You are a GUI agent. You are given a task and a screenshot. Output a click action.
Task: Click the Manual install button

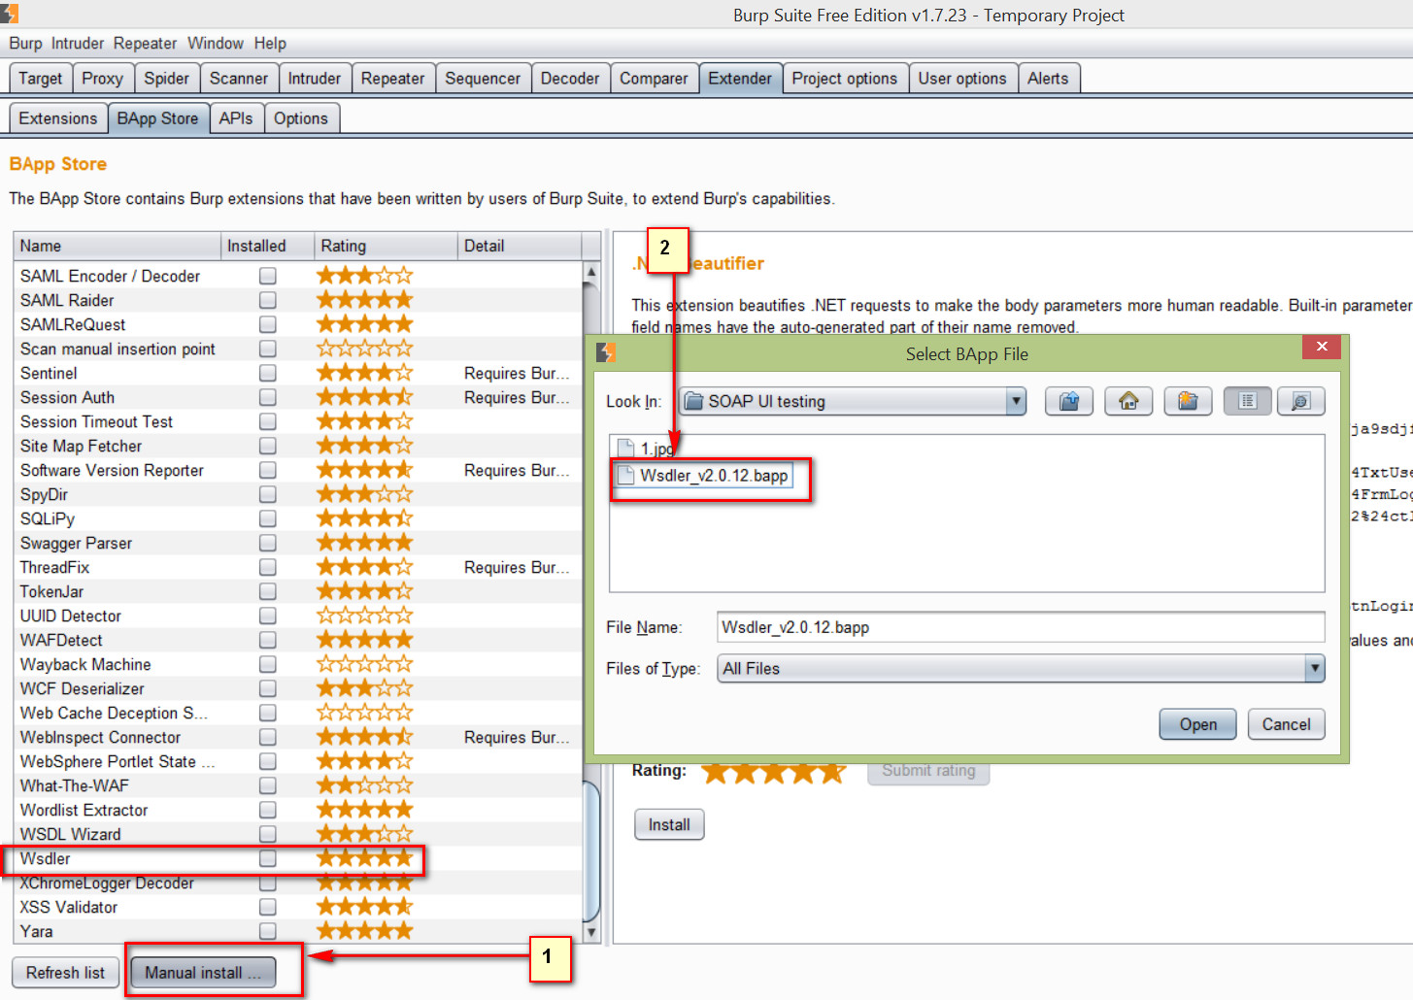(201, 972)
